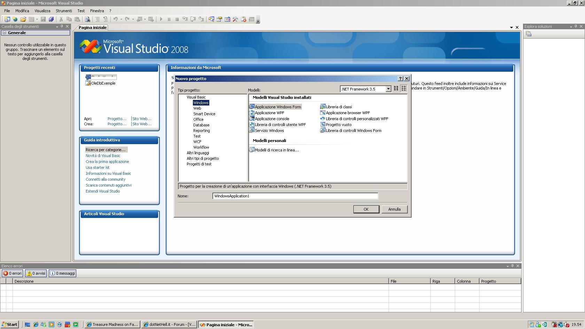This screenshot has width=585, height=329.
Task: Open Solution Explorer from toolbar icon
Action: 211,19
